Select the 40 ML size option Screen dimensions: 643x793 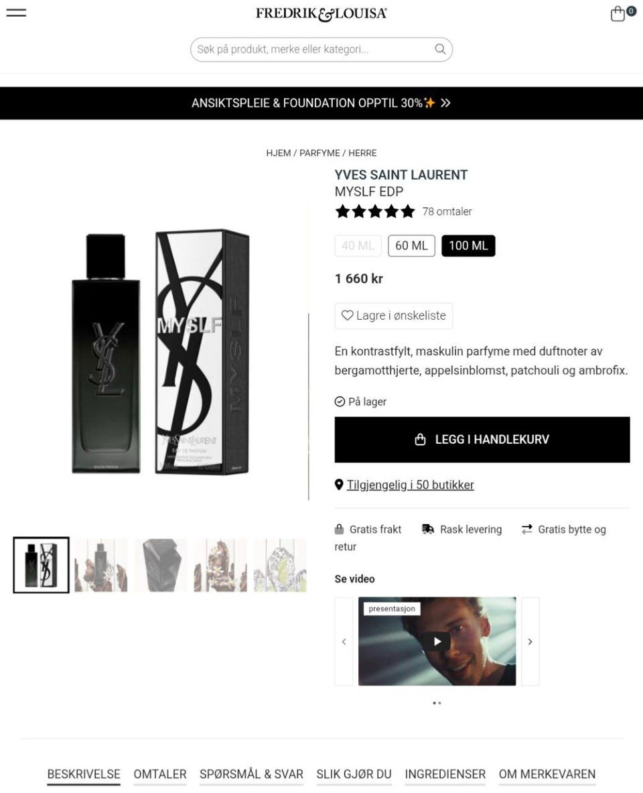358,246
